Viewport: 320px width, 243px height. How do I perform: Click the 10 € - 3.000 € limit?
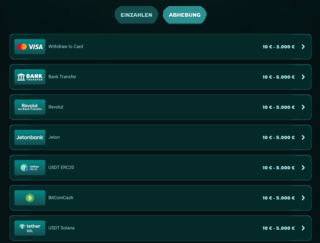pyautogui.click(x=279, y=47)
